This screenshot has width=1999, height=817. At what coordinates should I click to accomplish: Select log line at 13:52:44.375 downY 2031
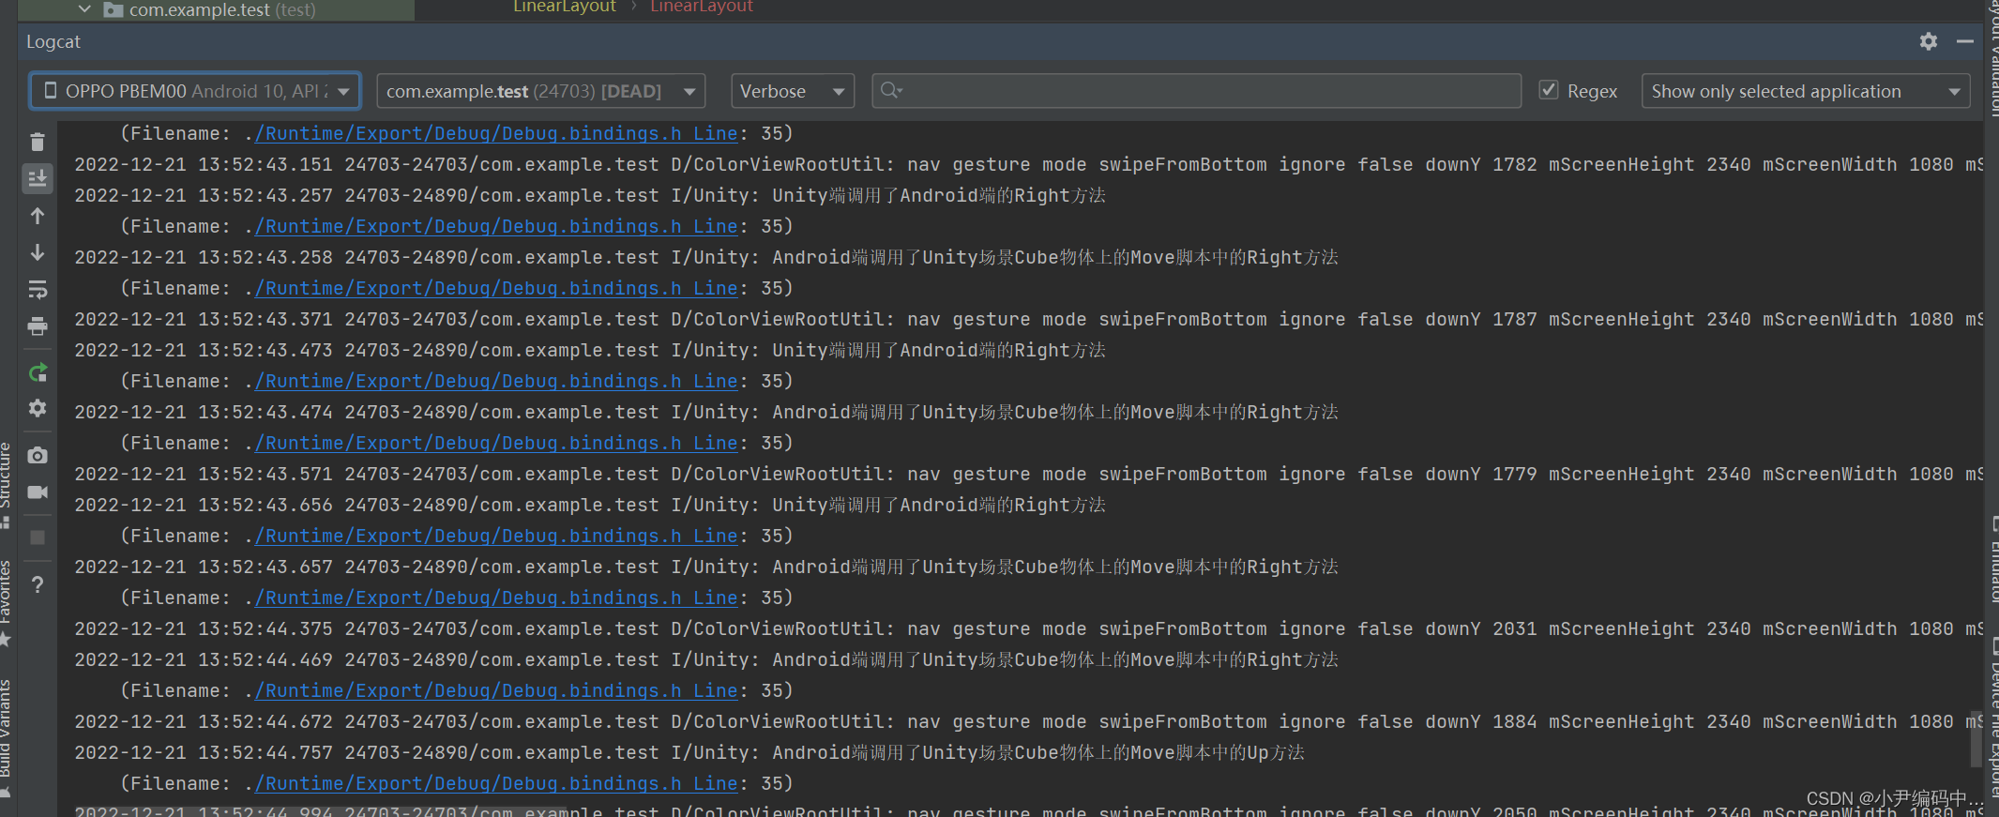point(1027,628)
